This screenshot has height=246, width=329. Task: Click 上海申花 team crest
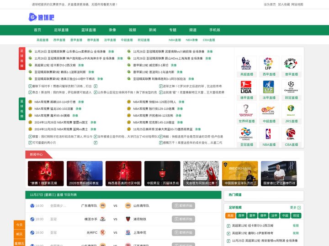[x=128, y=232]
